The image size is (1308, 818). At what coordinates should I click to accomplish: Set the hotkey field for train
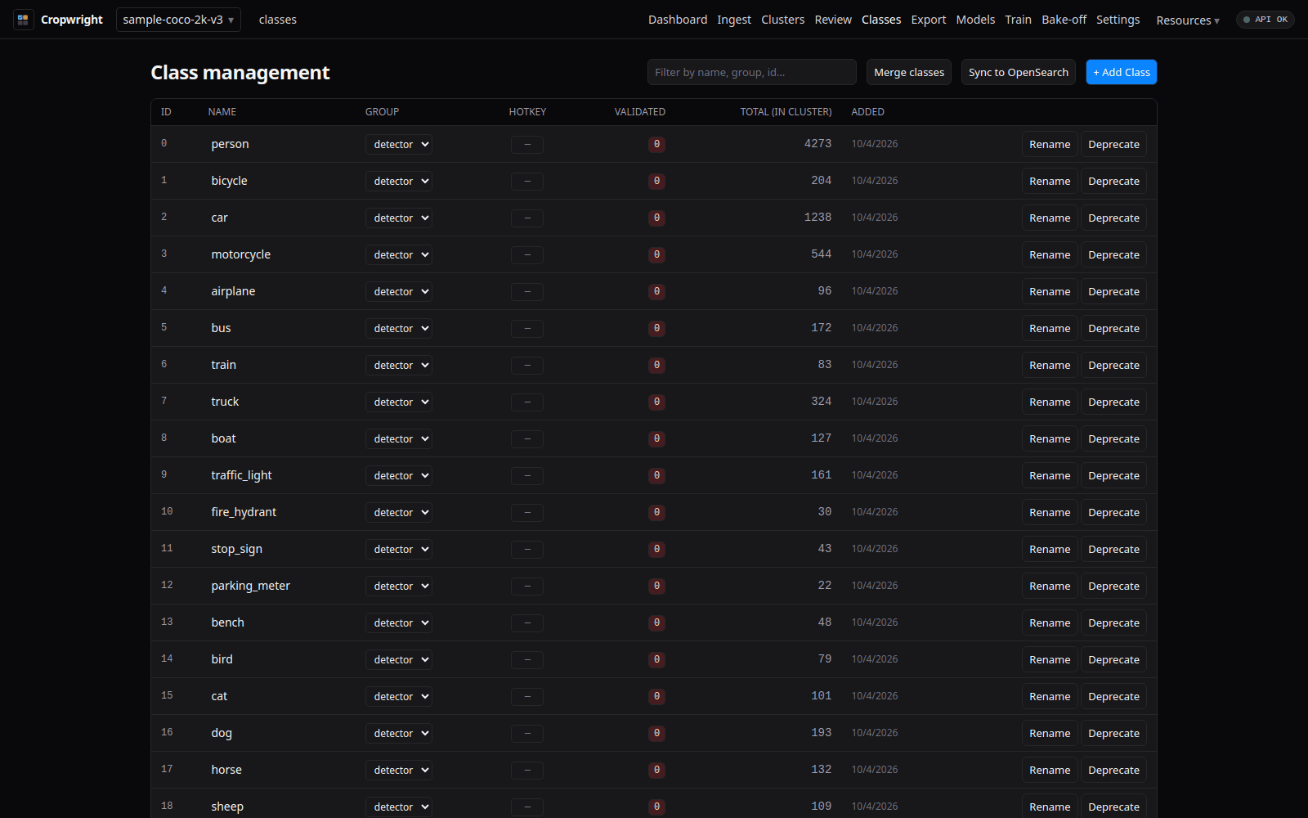tap(527, 366)
